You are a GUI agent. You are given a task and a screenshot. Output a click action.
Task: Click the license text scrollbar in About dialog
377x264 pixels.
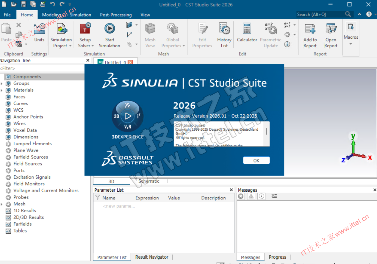pos(266,132)
